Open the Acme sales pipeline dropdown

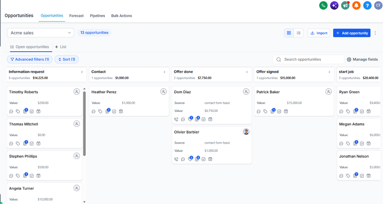(x=40, y=33)
